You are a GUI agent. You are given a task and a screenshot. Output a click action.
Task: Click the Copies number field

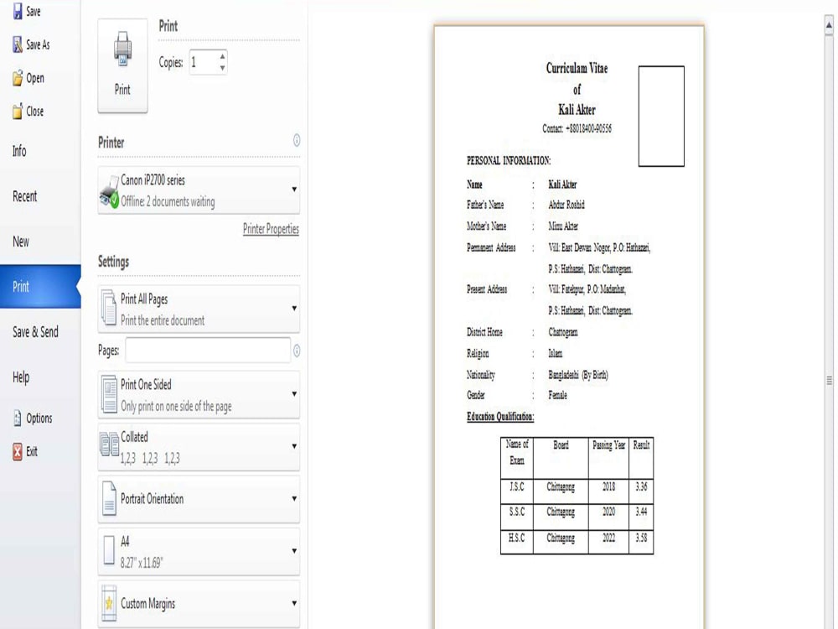click(x=204, y=62)
